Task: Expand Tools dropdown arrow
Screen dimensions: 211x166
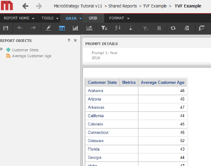Action: click(57, 18)
